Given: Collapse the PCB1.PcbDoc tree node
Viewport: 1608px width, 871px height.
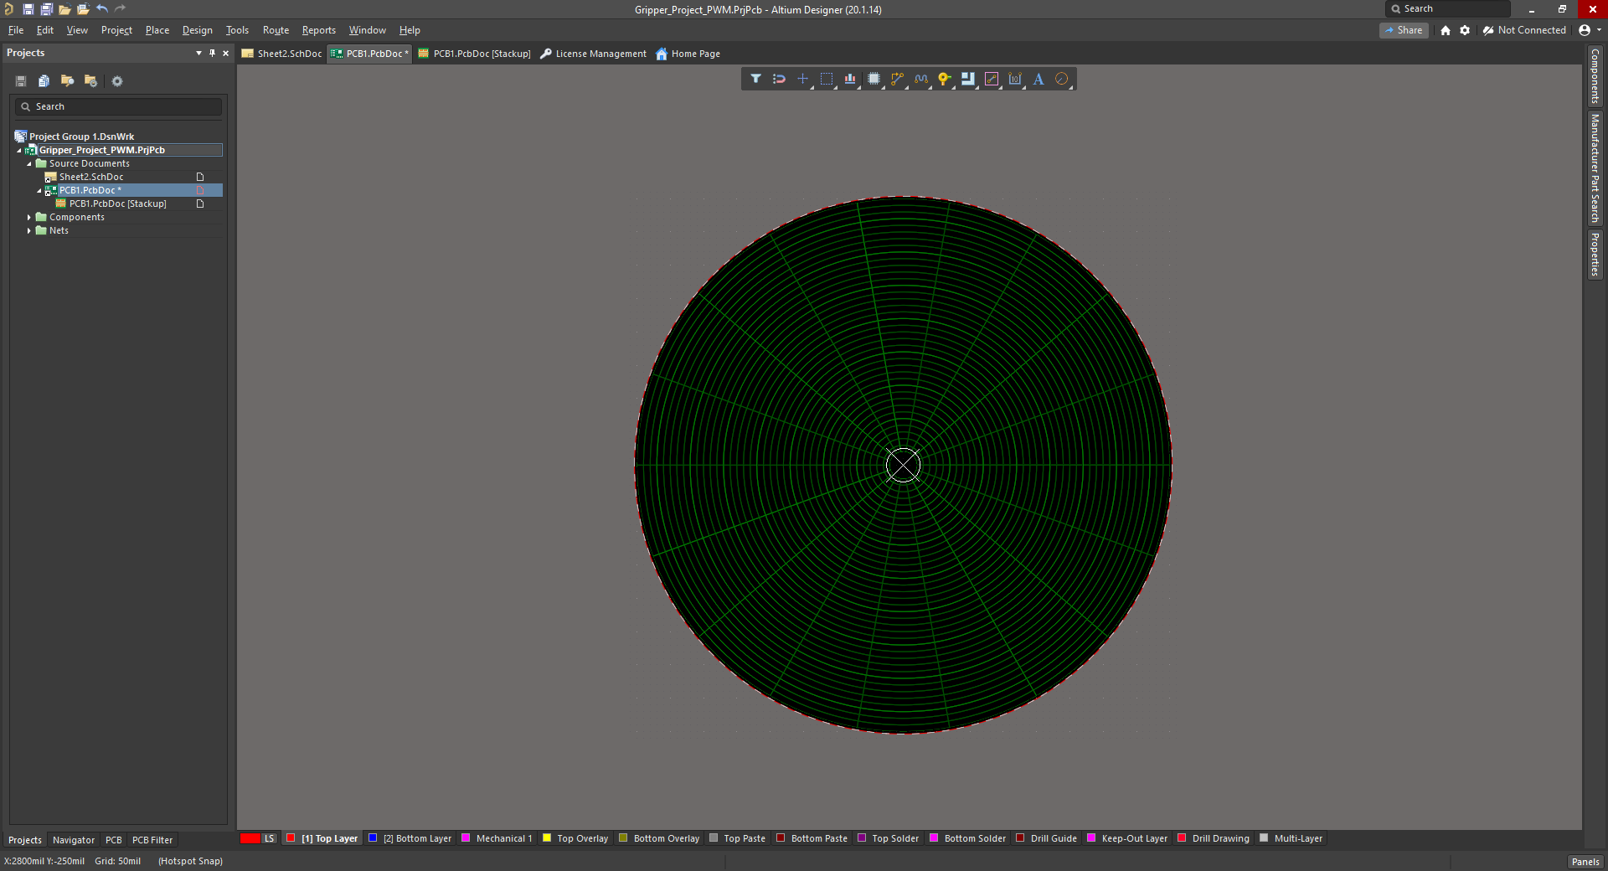Looking at the screenshot, I should tap(39, 191).
